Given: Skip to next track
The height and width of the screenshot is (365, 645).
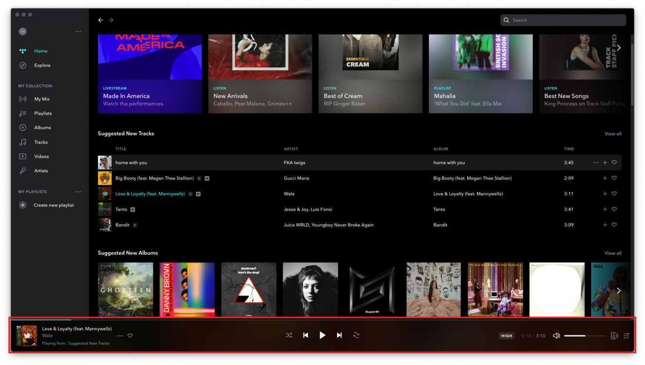Looking at the screenshot, I should [339, 335].
